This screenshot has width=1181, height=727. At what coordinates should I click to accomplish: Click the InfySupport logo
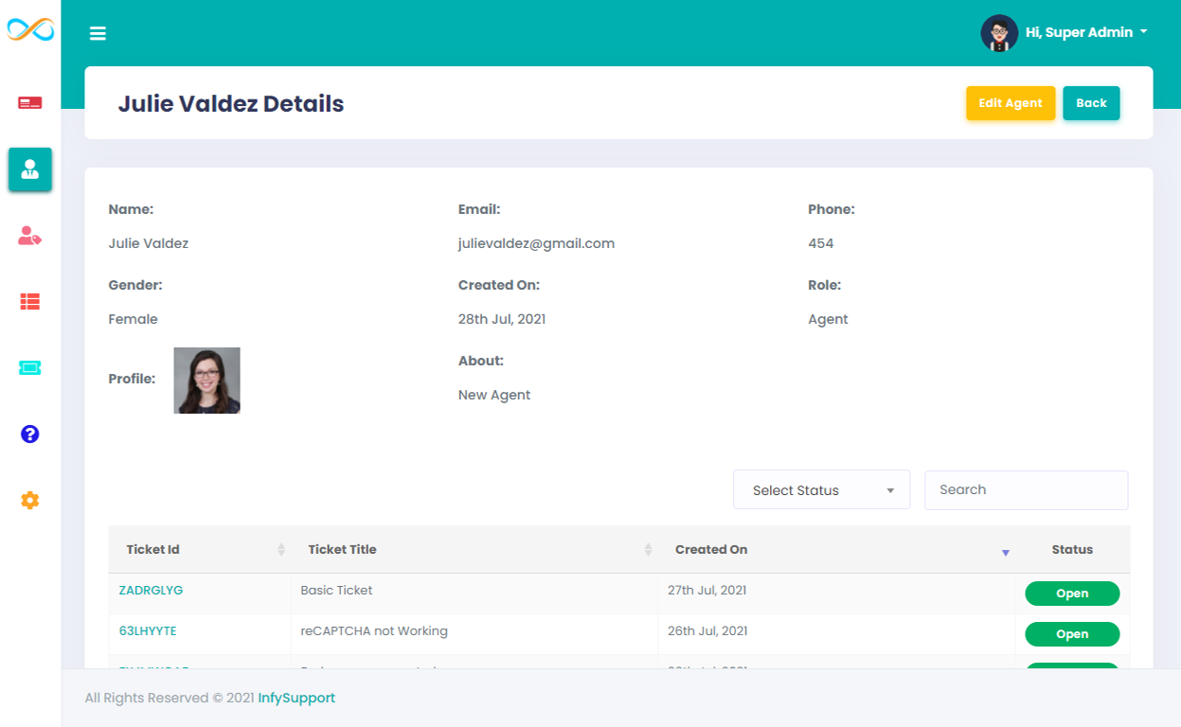(x=29, y=29)
